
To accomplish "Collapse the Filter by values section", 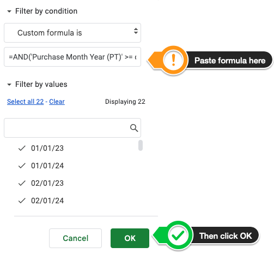I will (9, 85).
